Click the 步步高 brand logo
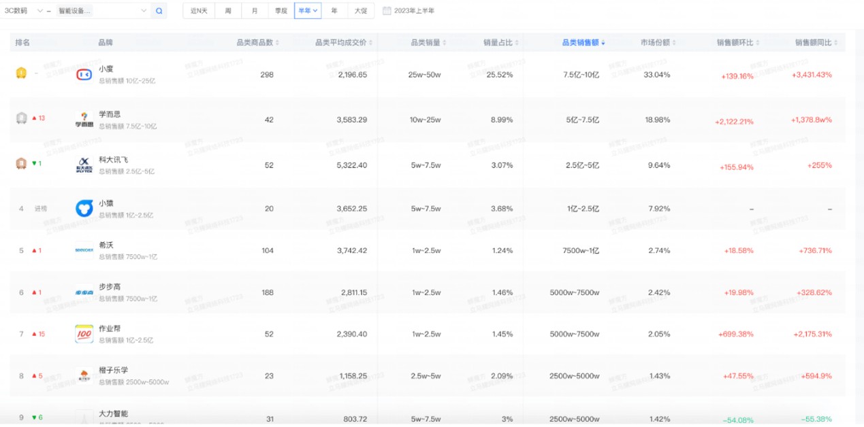The image size is (864, 427). (84, 292)
